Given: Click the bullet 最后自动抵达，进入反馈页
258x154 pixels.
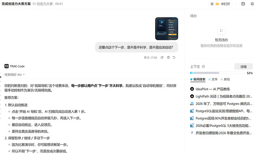Looking at the screenshot, I should 32,125.
